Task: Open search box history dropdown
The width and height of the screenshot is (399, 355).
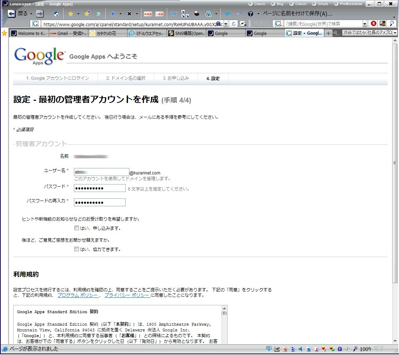Action: point(365,24)
